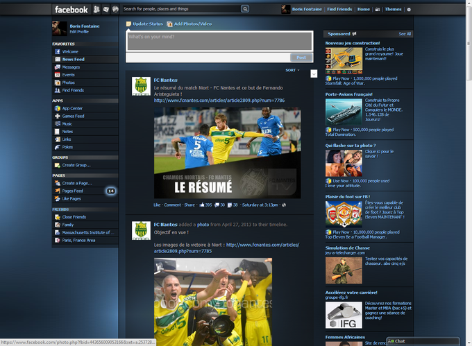Open locker room celebration photo
The image size is (472, 346).
[213, 302]
